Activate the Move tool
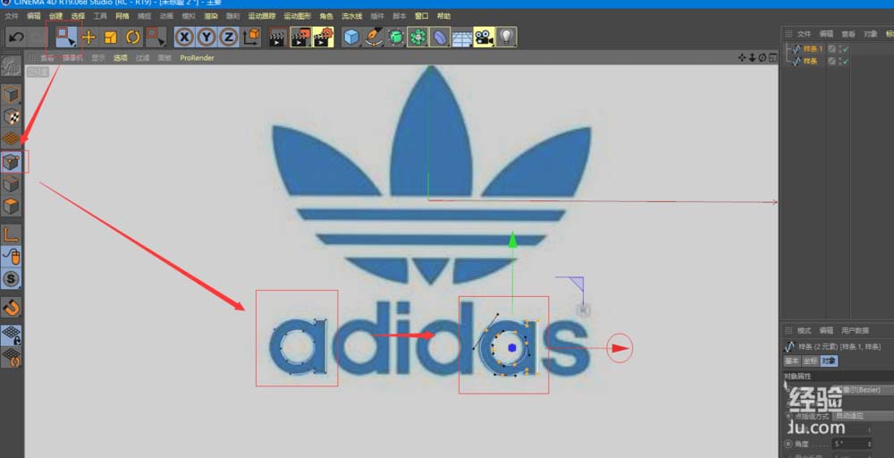894x458 pixels. coord(89,38)
